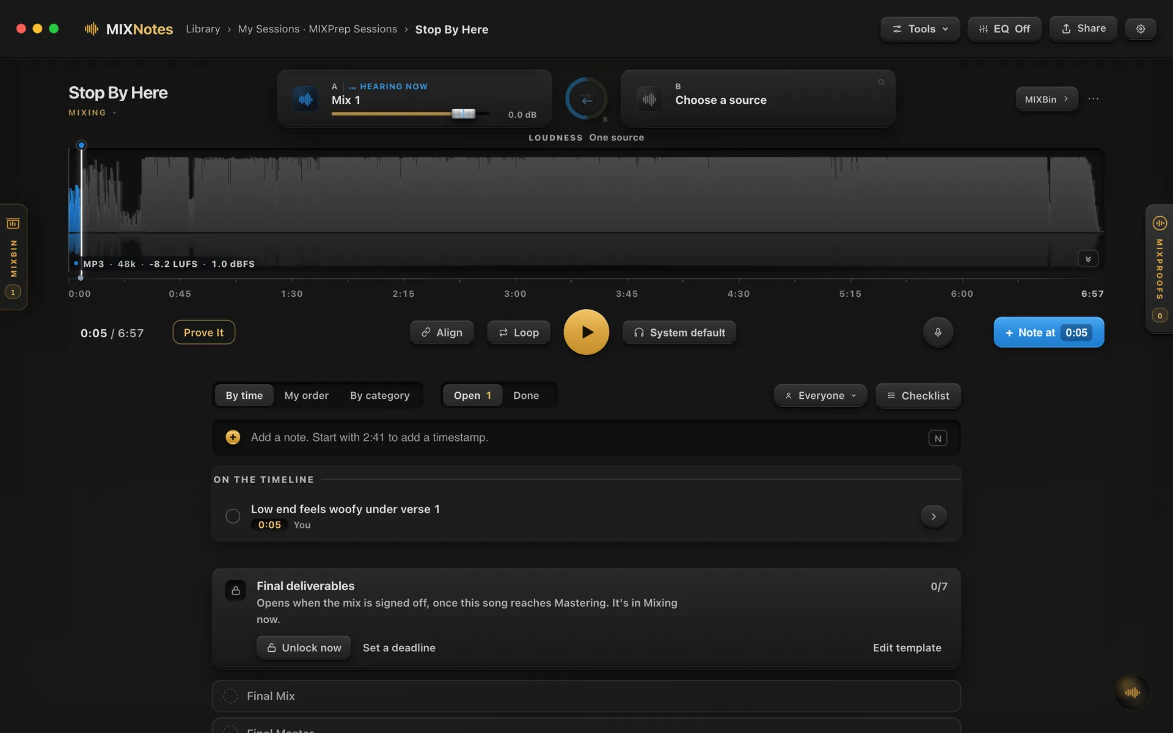1173x733 pixels.
Task: Switch to My order tab
Action: (306, 396)
